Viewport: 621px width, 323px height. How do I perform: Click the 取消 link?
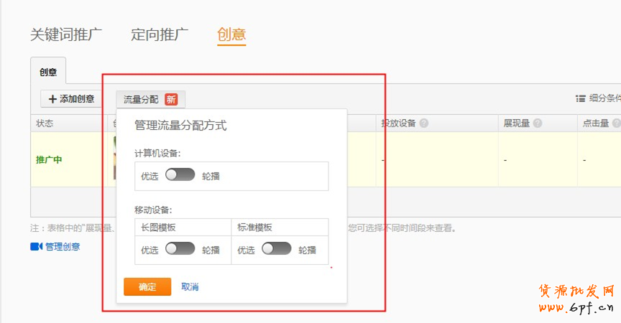pyautogui.click(x=190, y=287)
